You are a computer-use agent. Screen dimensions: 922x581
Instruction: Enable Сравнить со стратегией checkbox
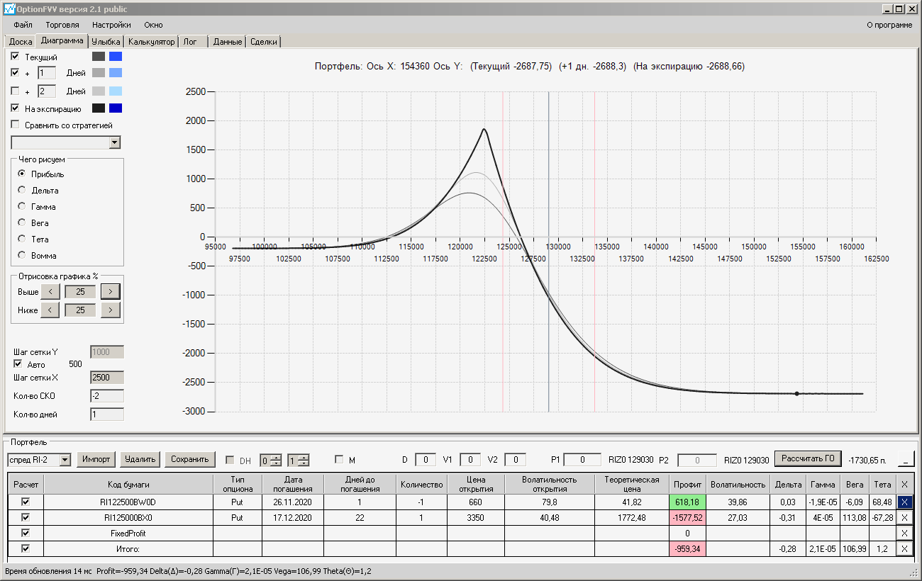pos(16,125)
